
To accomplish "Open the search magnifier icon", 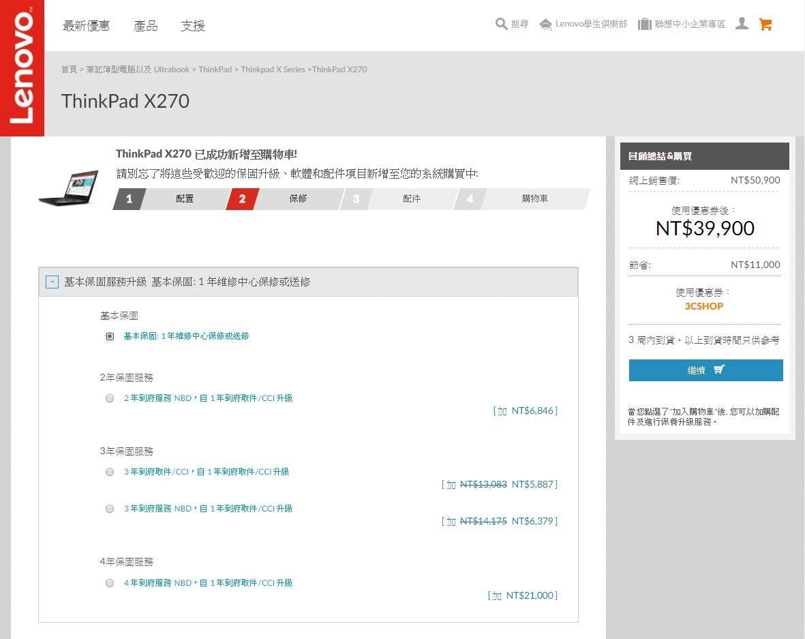I will point(501,24).
